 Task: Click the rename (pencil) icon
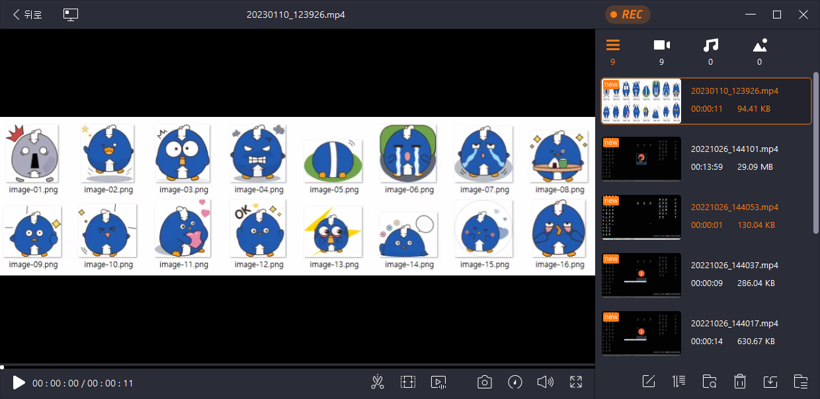[649, 381]
